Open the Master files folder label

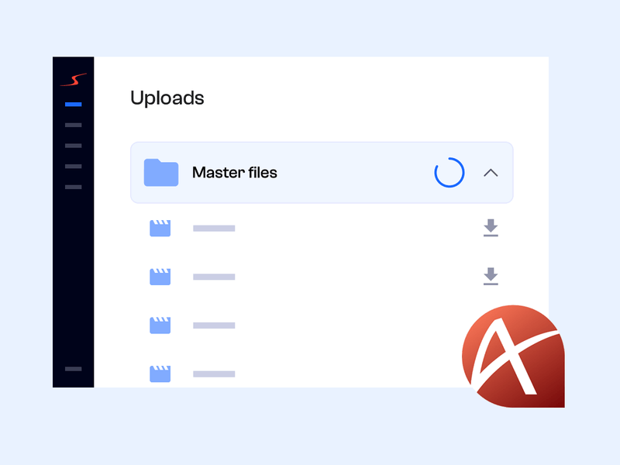tap(234, 173)
